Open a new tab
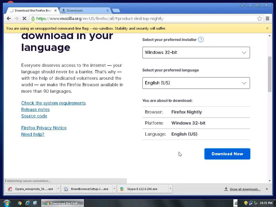The height and width of the screenshot is (207, 276). [x=116, y=11]
